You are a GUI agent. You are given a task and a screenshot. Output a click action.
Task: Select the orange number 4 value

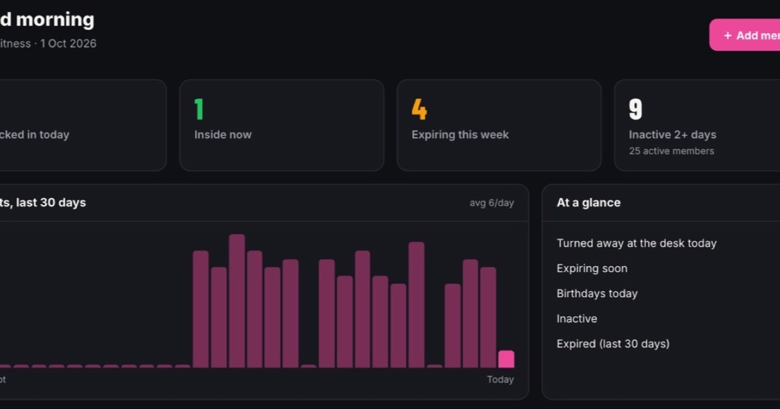point(419,109)
